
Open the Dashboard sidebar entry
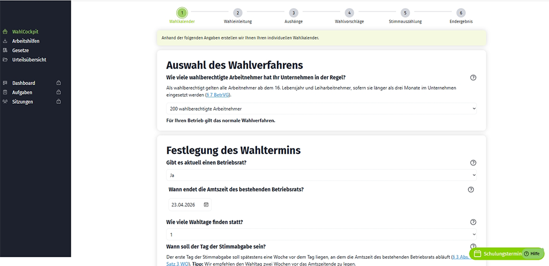tap(24, 83)
